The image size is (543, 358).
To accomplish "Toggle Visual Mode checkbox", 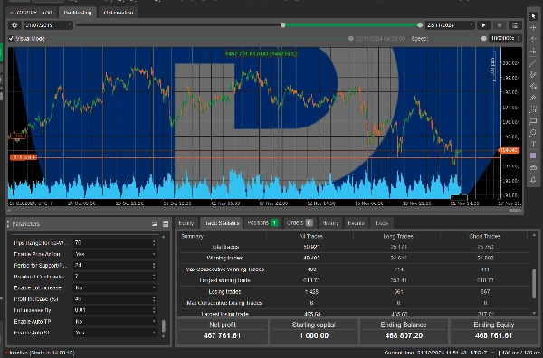I will click(x=11, y=38).
